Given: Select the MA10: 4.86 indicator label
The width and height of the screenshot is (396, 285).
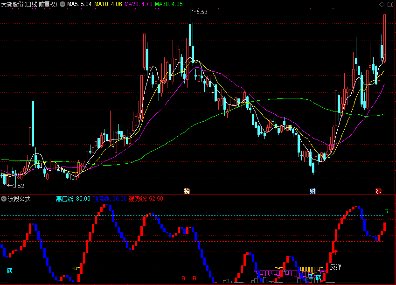Looking at the screenshot, I should click(108, 4).
